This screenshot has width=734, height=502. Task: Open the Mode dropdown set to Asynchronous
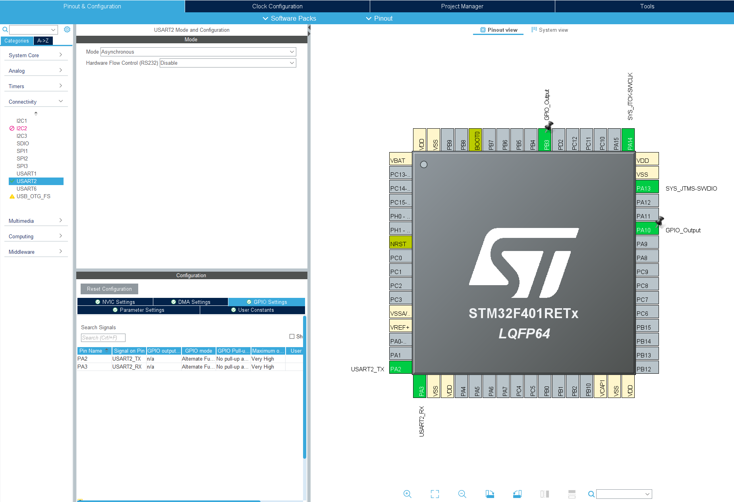[198, 52]
